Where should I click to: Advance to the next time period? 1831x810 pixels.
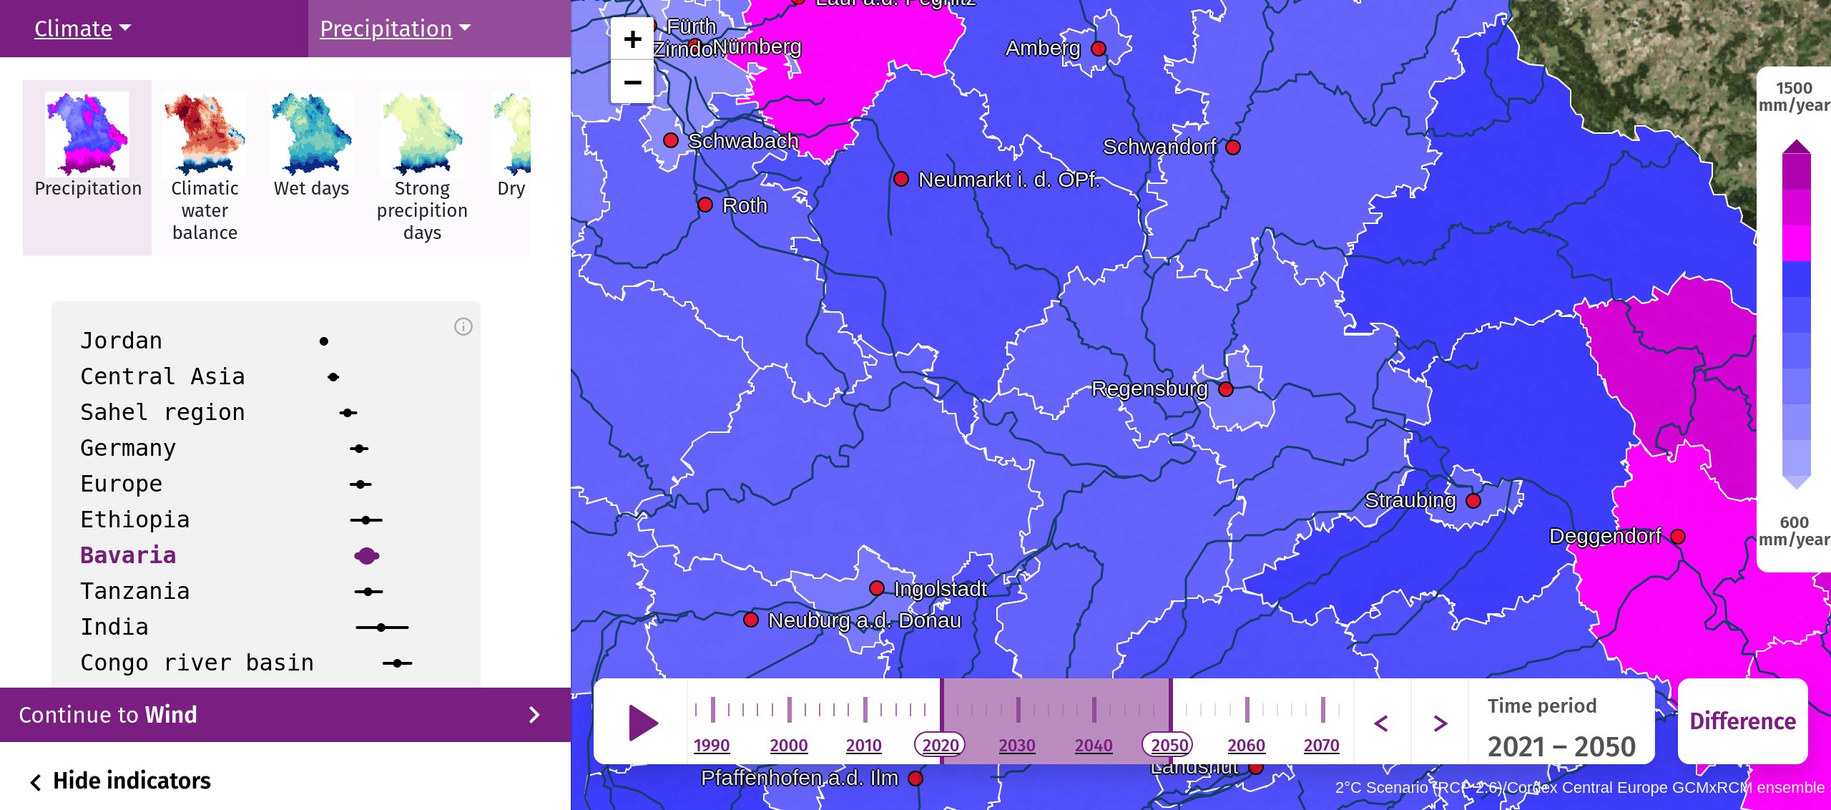tap(1440, 723)
